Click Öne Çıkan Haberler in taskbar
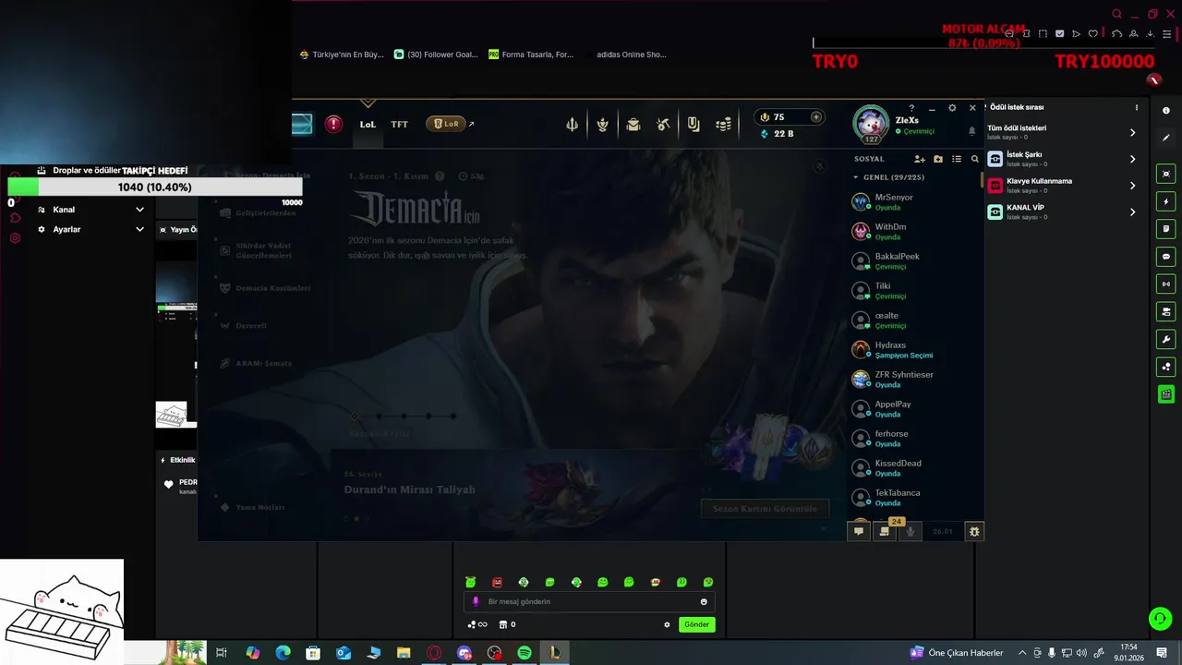 [957, 653]
